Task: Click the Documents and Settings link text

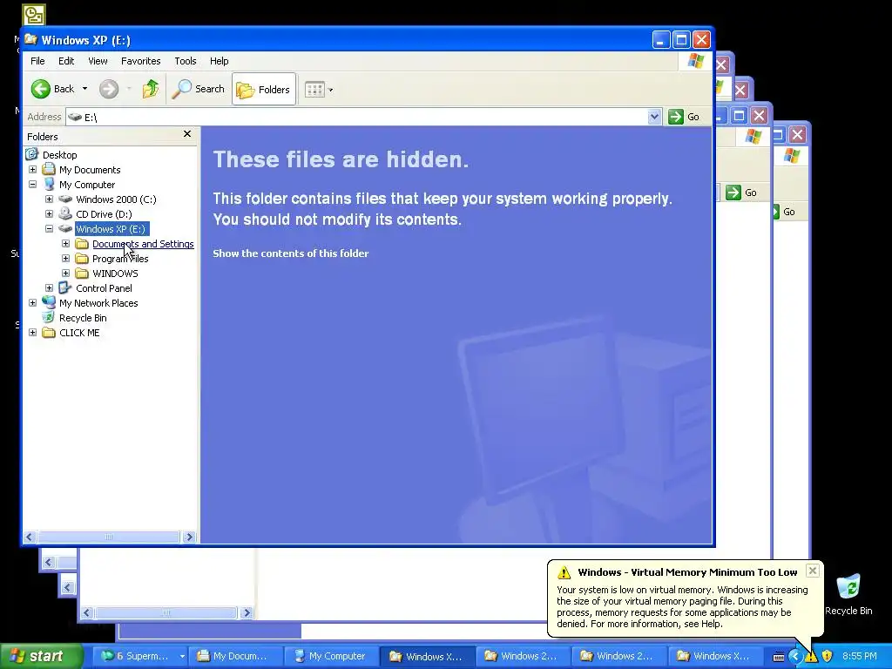Action: pos(143,244)
